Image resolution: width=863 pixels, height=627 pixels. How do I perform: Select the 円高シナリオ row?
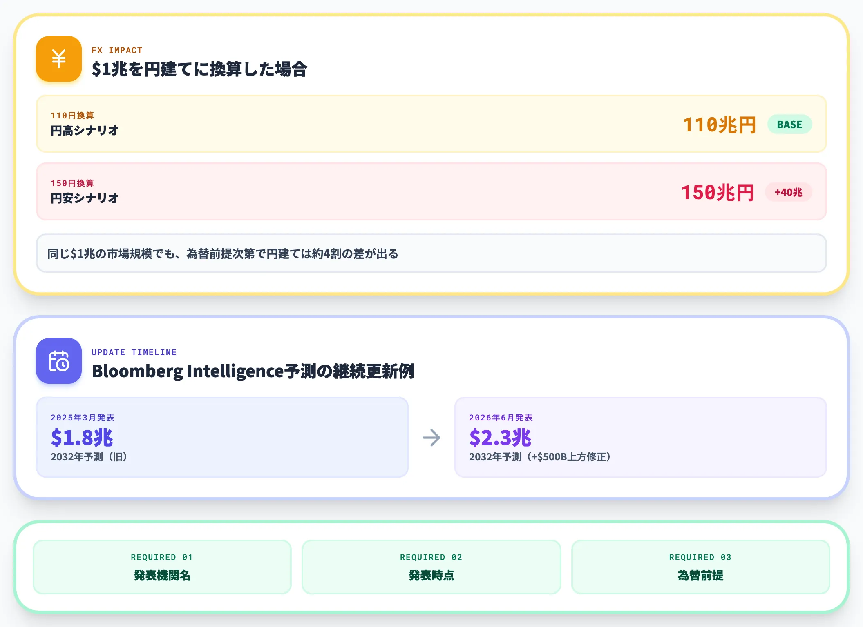coord(431,124)
